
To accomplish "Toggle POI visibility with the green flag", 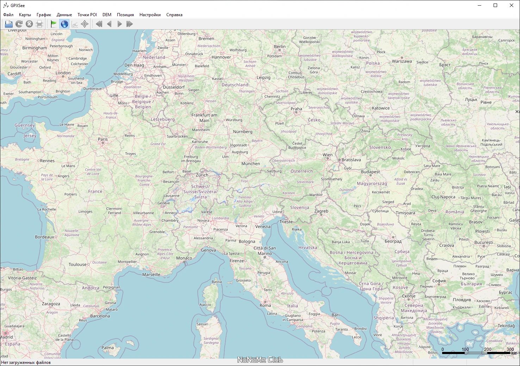I will (x=54, y=24).
